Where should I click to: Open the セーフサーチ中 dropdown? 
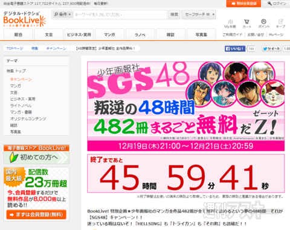[199, 14]
